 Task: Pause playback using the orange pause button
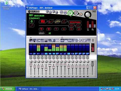tap(81, 14)
